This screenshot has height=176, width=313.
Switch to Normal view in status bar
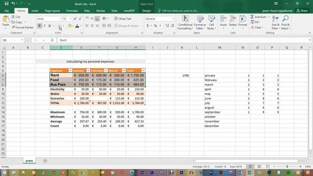pos(250,166)
